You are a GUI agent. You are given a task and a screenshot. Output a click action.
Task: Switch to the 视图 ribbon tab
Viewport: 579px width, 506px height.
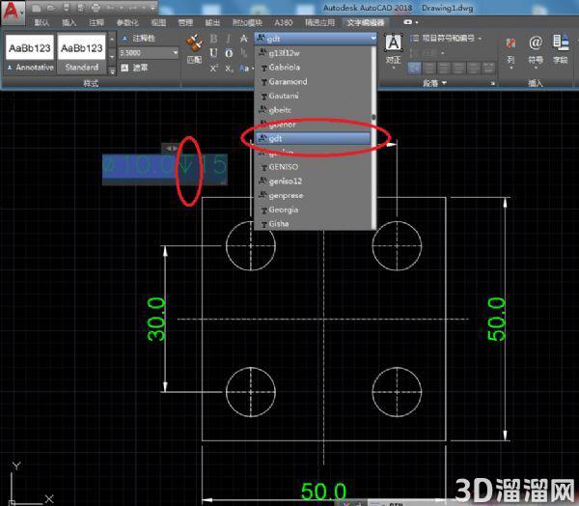point(158,22)
